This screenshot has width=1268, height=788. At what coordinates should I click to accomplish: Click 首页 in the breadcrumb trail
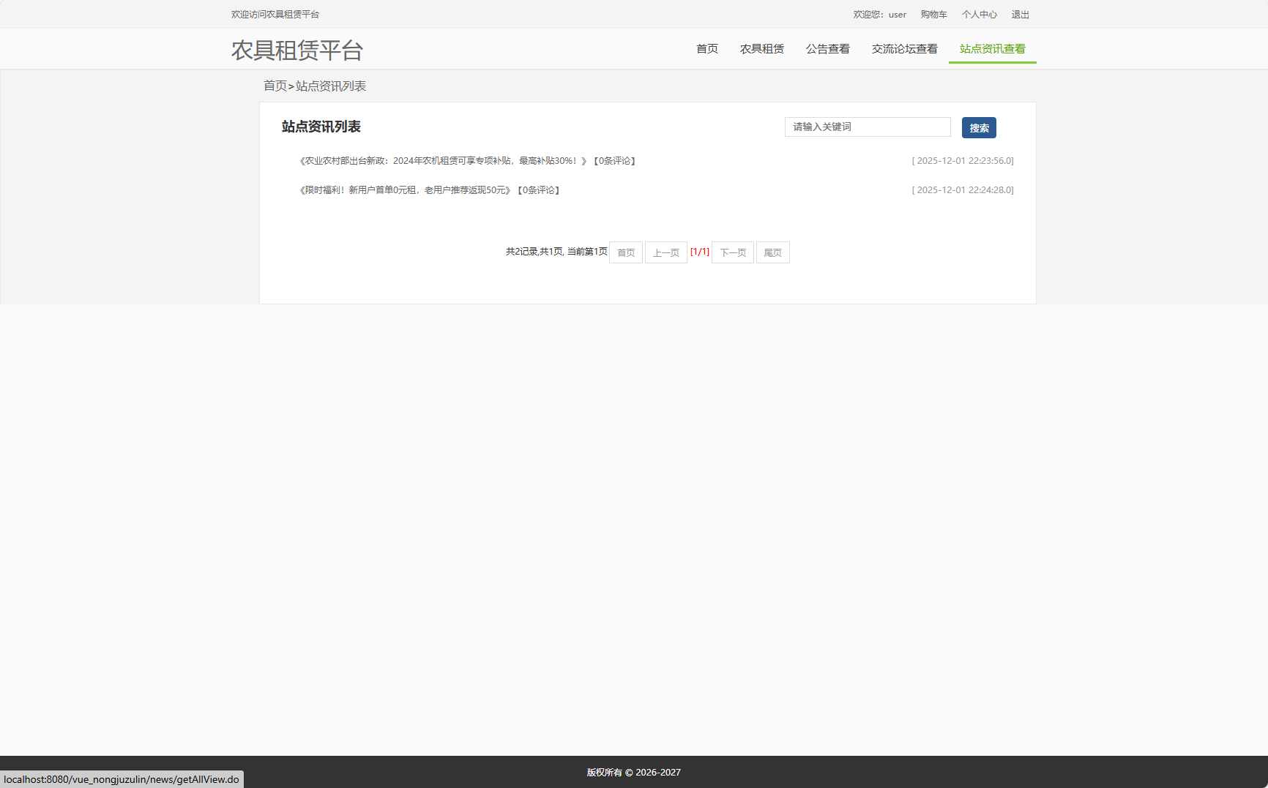pyautogui.click(x=275, y=86)
